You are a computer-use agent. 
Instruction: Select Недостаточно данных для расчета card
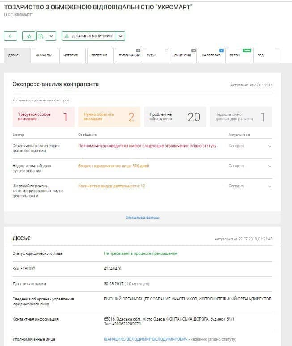point(241,117)
